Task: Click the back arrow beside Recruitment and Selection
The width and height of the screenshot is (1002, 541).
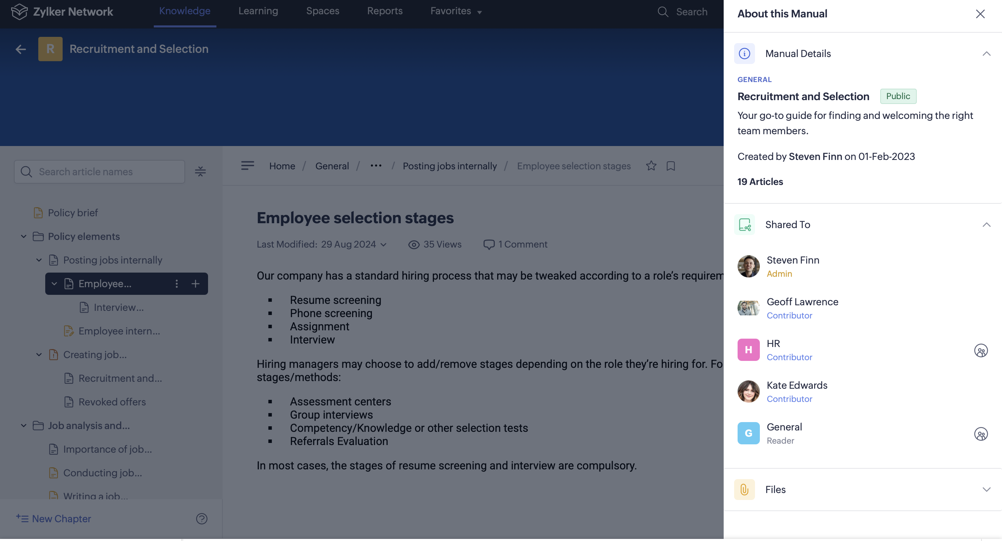Action: (x=21, y=49)
